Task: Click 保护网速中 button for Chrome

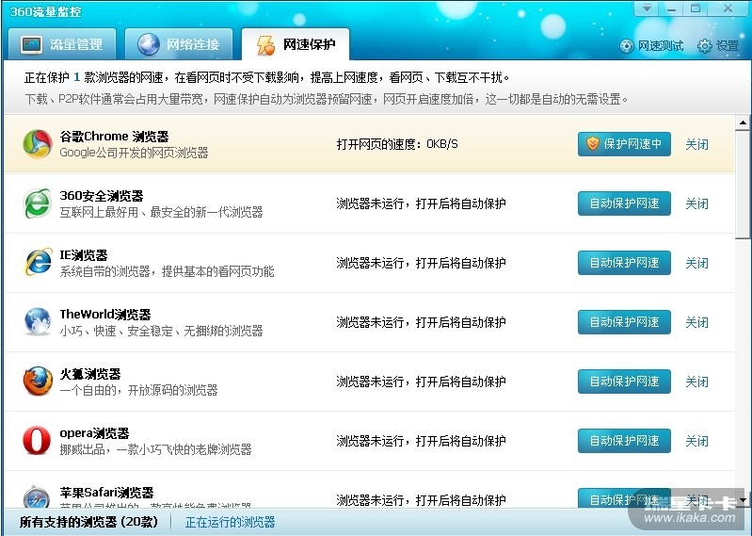Action: click(624, 144)
